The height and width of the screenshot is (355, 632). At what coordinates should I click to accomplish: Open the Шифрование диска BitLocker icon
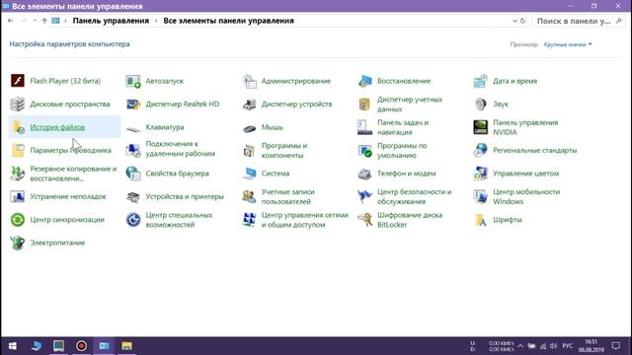pyautogui.click(x=364, y=220)
